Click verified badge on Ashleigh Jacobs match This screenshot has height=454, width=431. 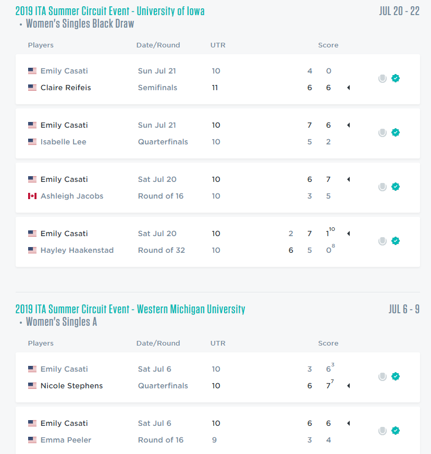tap(396, 187)
